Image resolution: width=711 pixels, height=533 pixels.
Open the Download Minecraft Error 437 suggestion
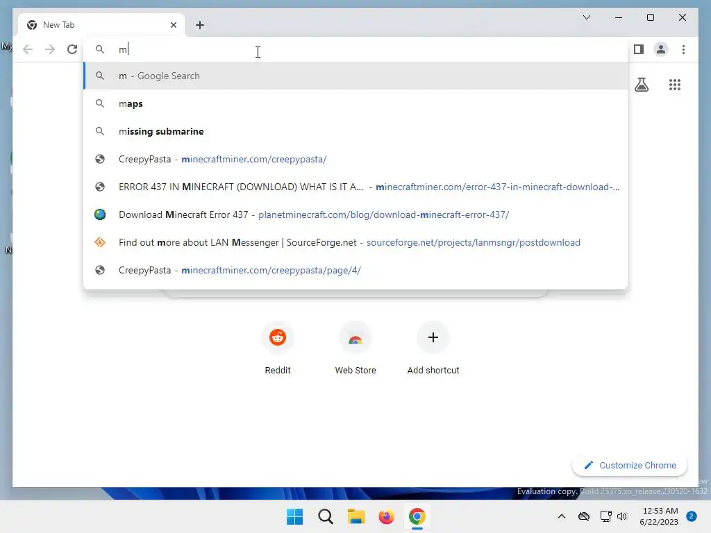pos(355,214)
